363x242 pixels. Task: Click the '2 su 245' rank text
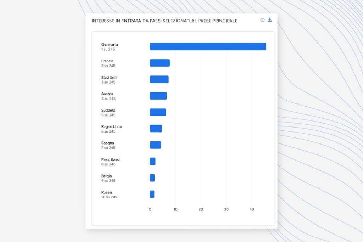pyautogui.click(x=108, y=66)
